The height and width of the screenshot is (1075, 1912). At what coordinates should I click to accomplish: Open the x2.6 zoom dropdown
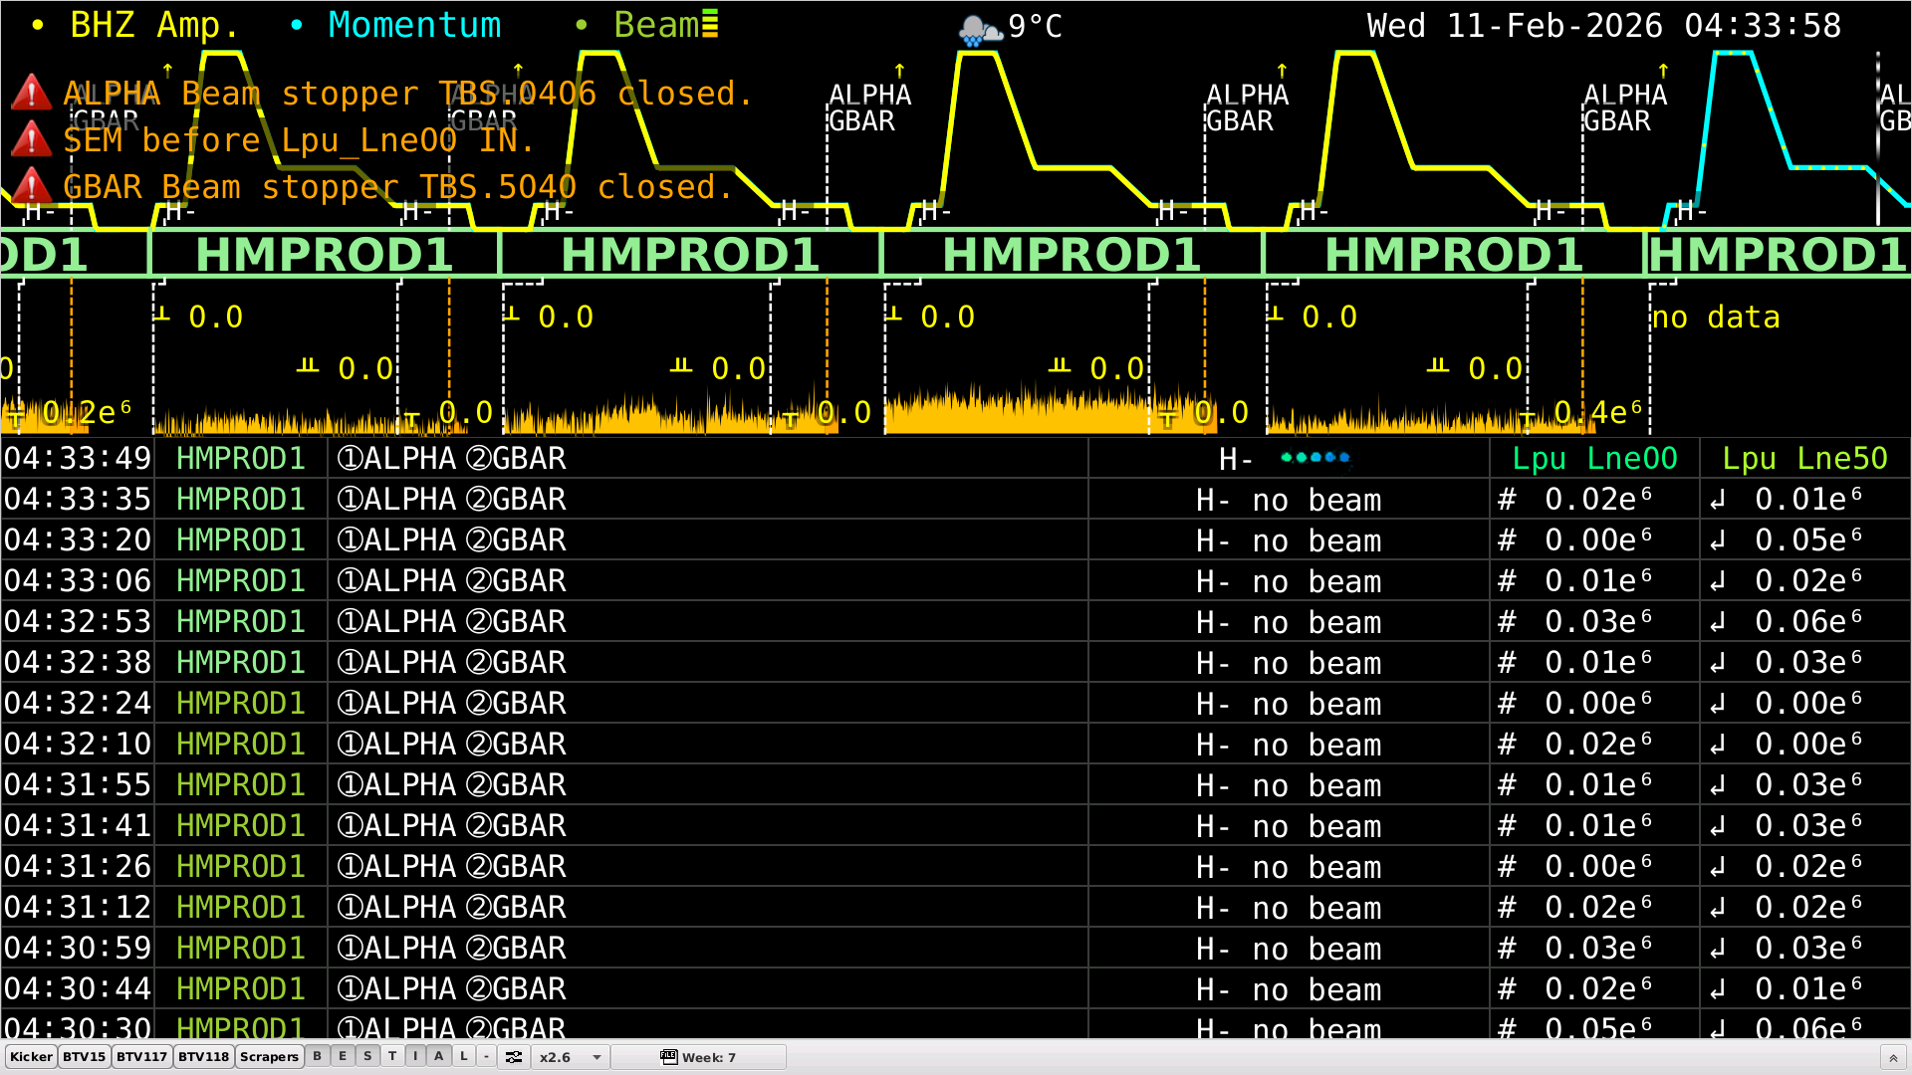[570, 1057]
